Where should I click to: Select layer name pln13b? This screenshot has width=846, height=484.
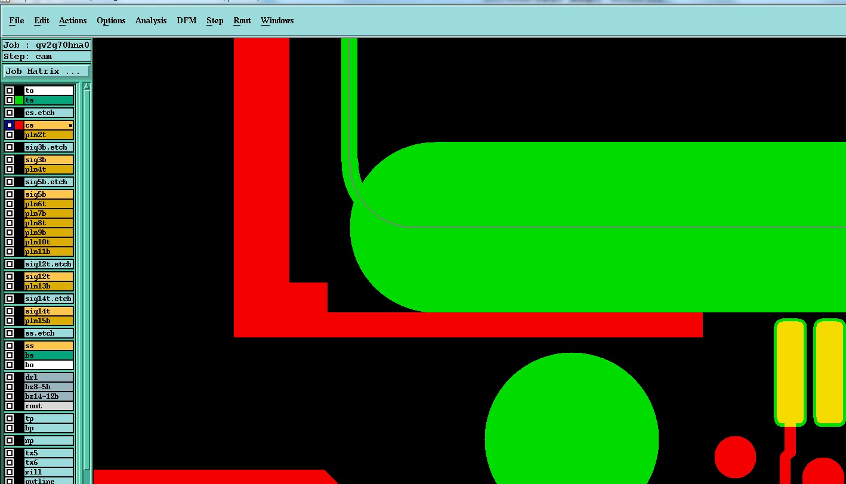49,286
